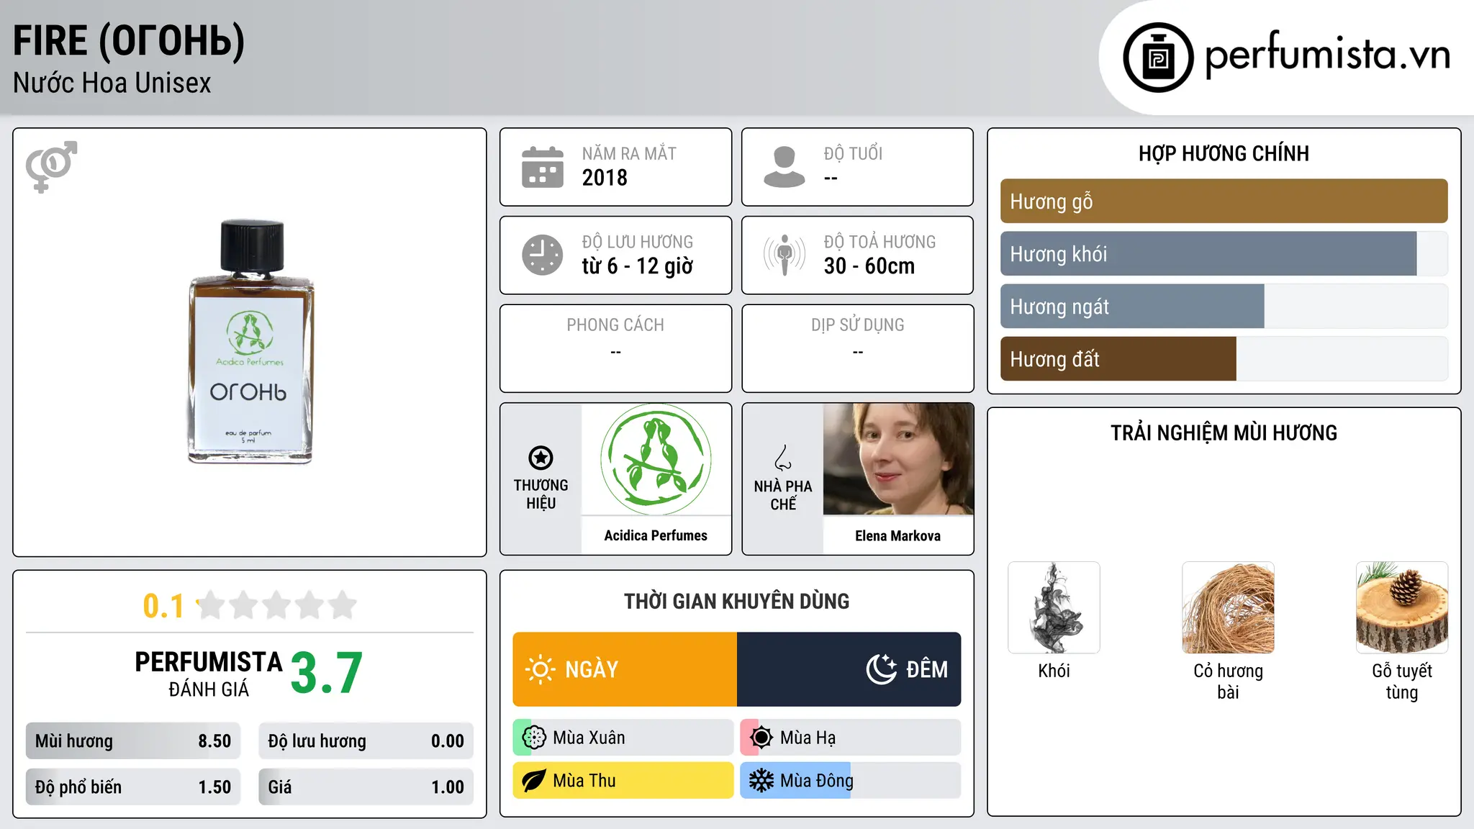Click the star rating row next to 0.1
Screen dimensions: 1474x829
(x=276, y=605)
